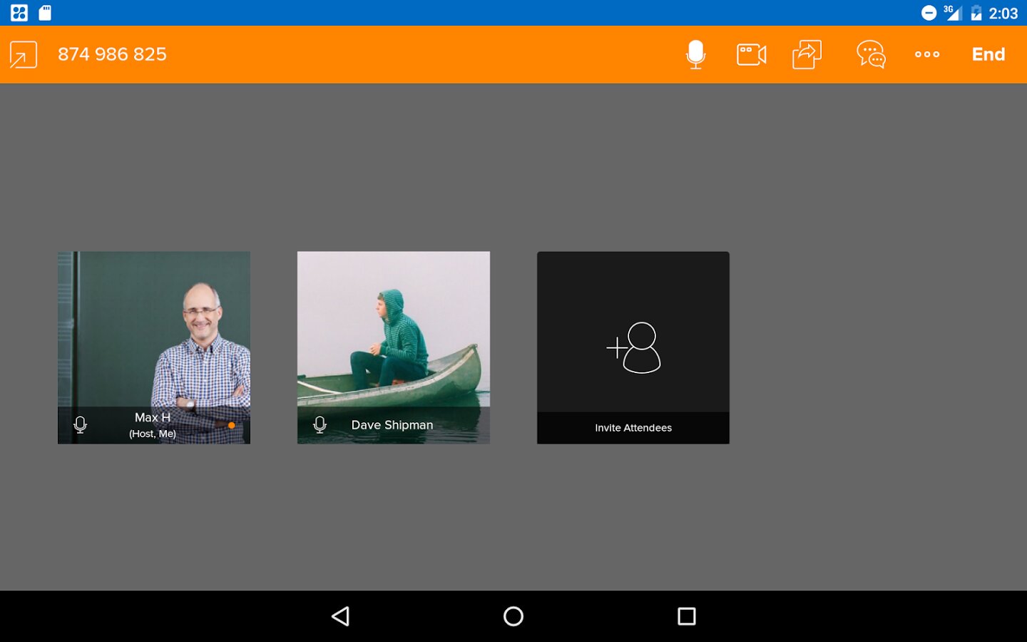Tap the share screen icon
Screen dimensions: 1027x642
coord(807,54)
